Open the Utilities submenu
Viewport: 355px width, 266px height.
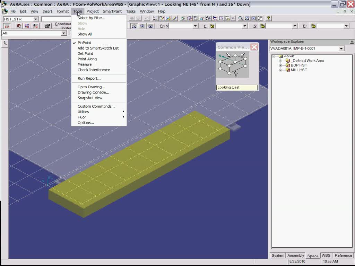tap(99, 112)
